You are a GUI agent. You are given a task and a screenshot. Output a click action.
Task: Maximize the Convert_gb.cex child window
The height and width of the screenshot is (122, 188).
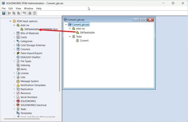point(143,19)
